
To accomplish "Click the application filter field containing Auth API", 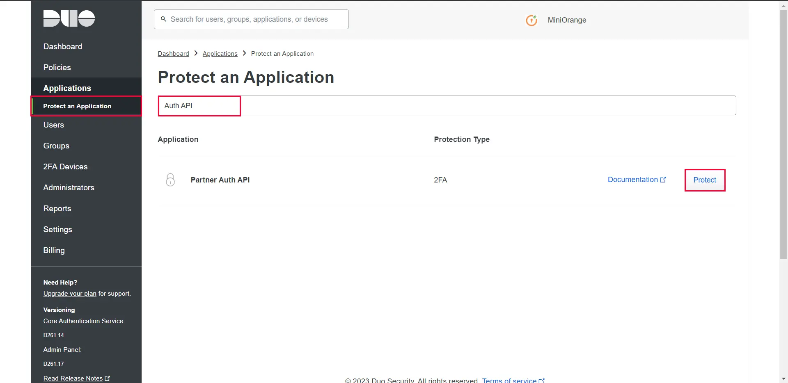I will pos(447,106).
